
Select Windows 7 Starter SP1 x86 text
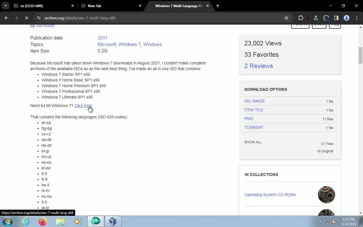point(66,74)
